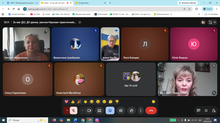Send the clapping hands reaction
Viewport: 220px width, 123px height.
click(x=85, y=102)
